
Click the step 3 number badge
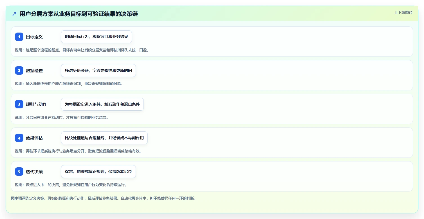pos(19,104)
